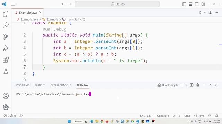Open the Manage gear menu

pos(6,107)
